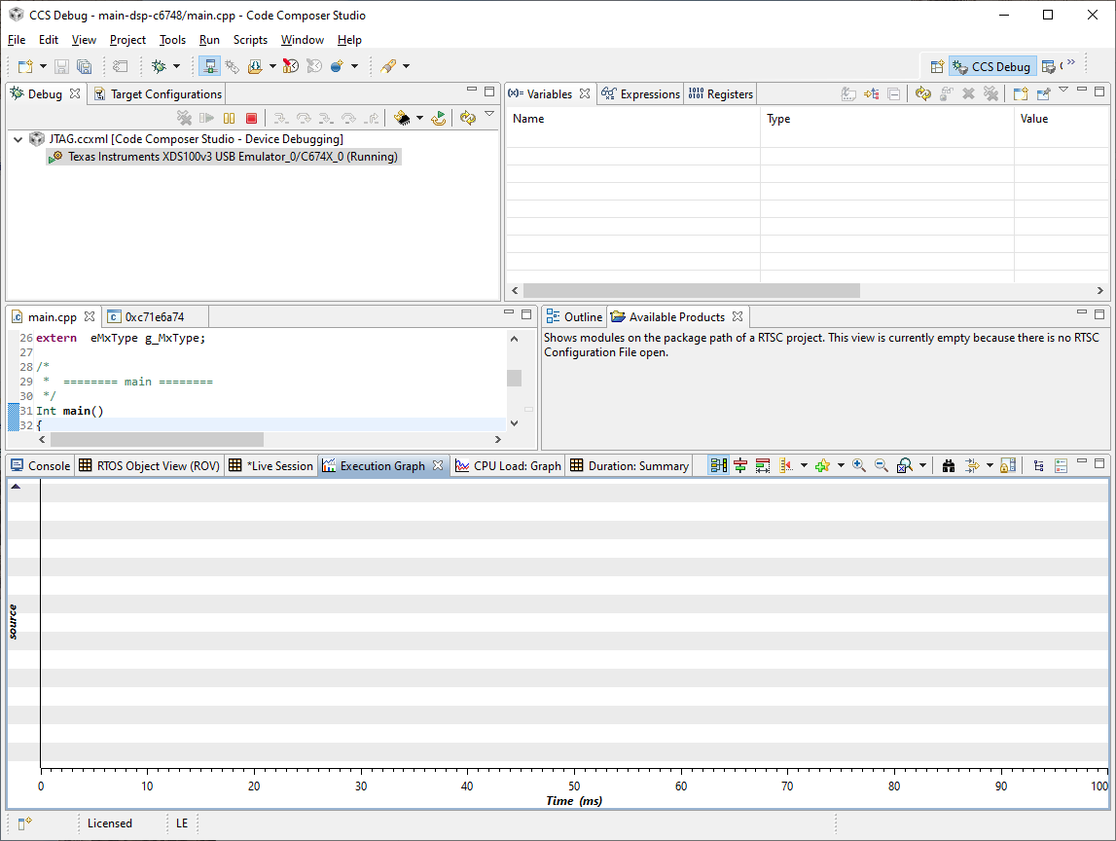This screenshot has height=841, width=1116.
Task: Close the main.cpp editor tab
Action: (89, 316)
